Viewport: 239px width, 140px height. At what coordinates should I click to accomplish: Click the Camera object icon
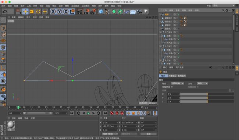pos(139,11)
